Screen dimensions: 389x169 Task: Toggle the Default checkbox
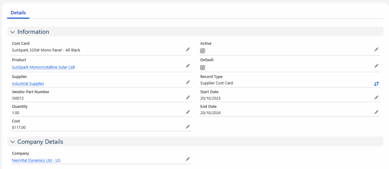click(203, 68)
